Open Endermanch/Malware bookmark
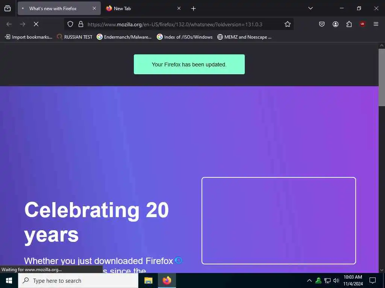Viewport: 385px width, 288px height. tap(124, 37)
